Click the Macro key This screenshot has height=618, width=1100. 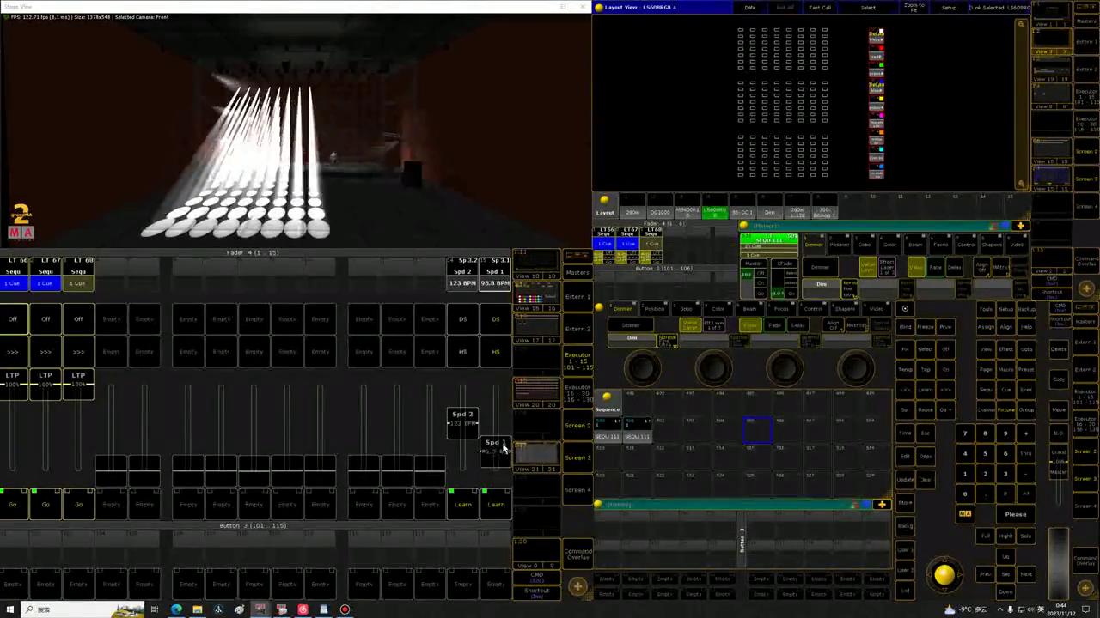click(x=1005, y=369)
